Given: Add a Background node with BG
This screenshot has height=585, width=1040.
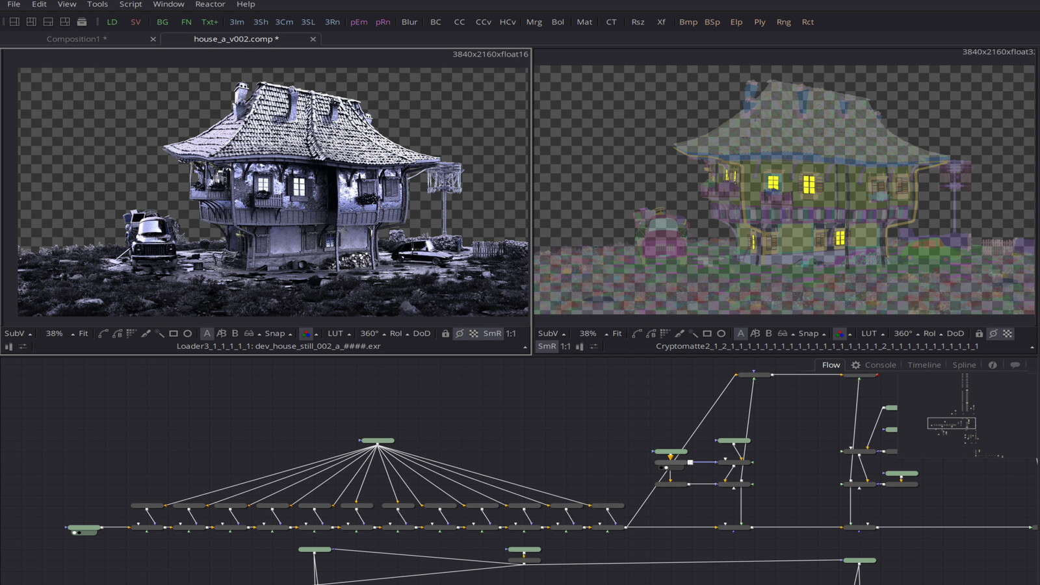Looking at the screenshot, I should click(x=162, y=21).
